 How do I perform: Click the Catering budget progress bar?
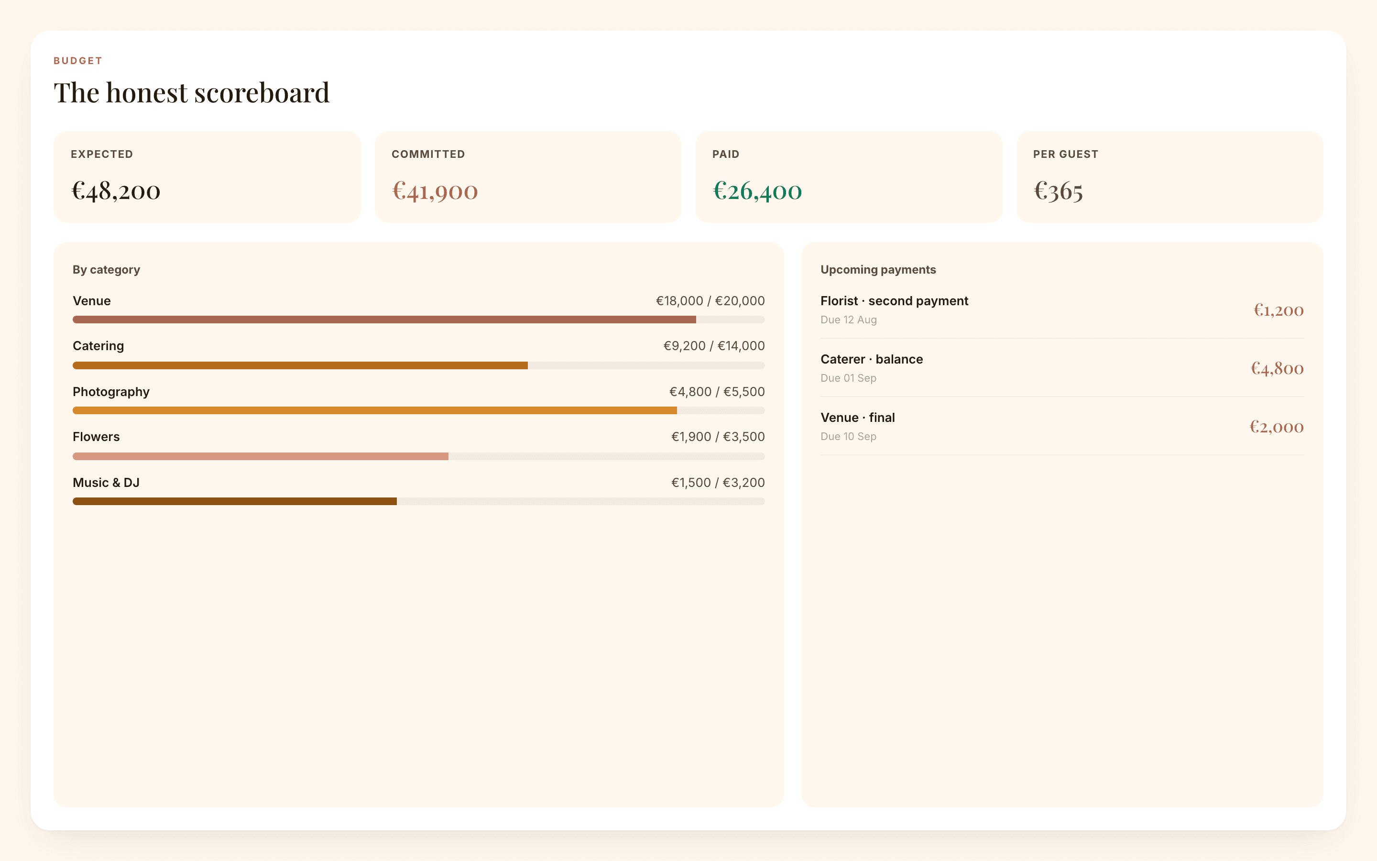tap(419, 365)
